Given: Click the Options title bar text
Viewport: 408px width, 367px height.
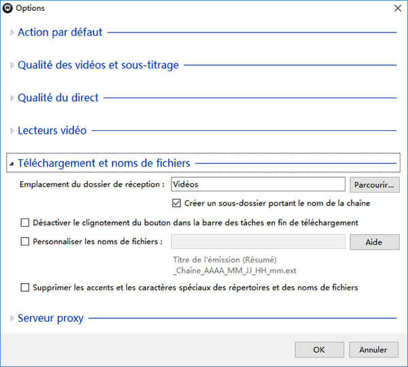Looking at the screenshot, I should pos(31,8).
